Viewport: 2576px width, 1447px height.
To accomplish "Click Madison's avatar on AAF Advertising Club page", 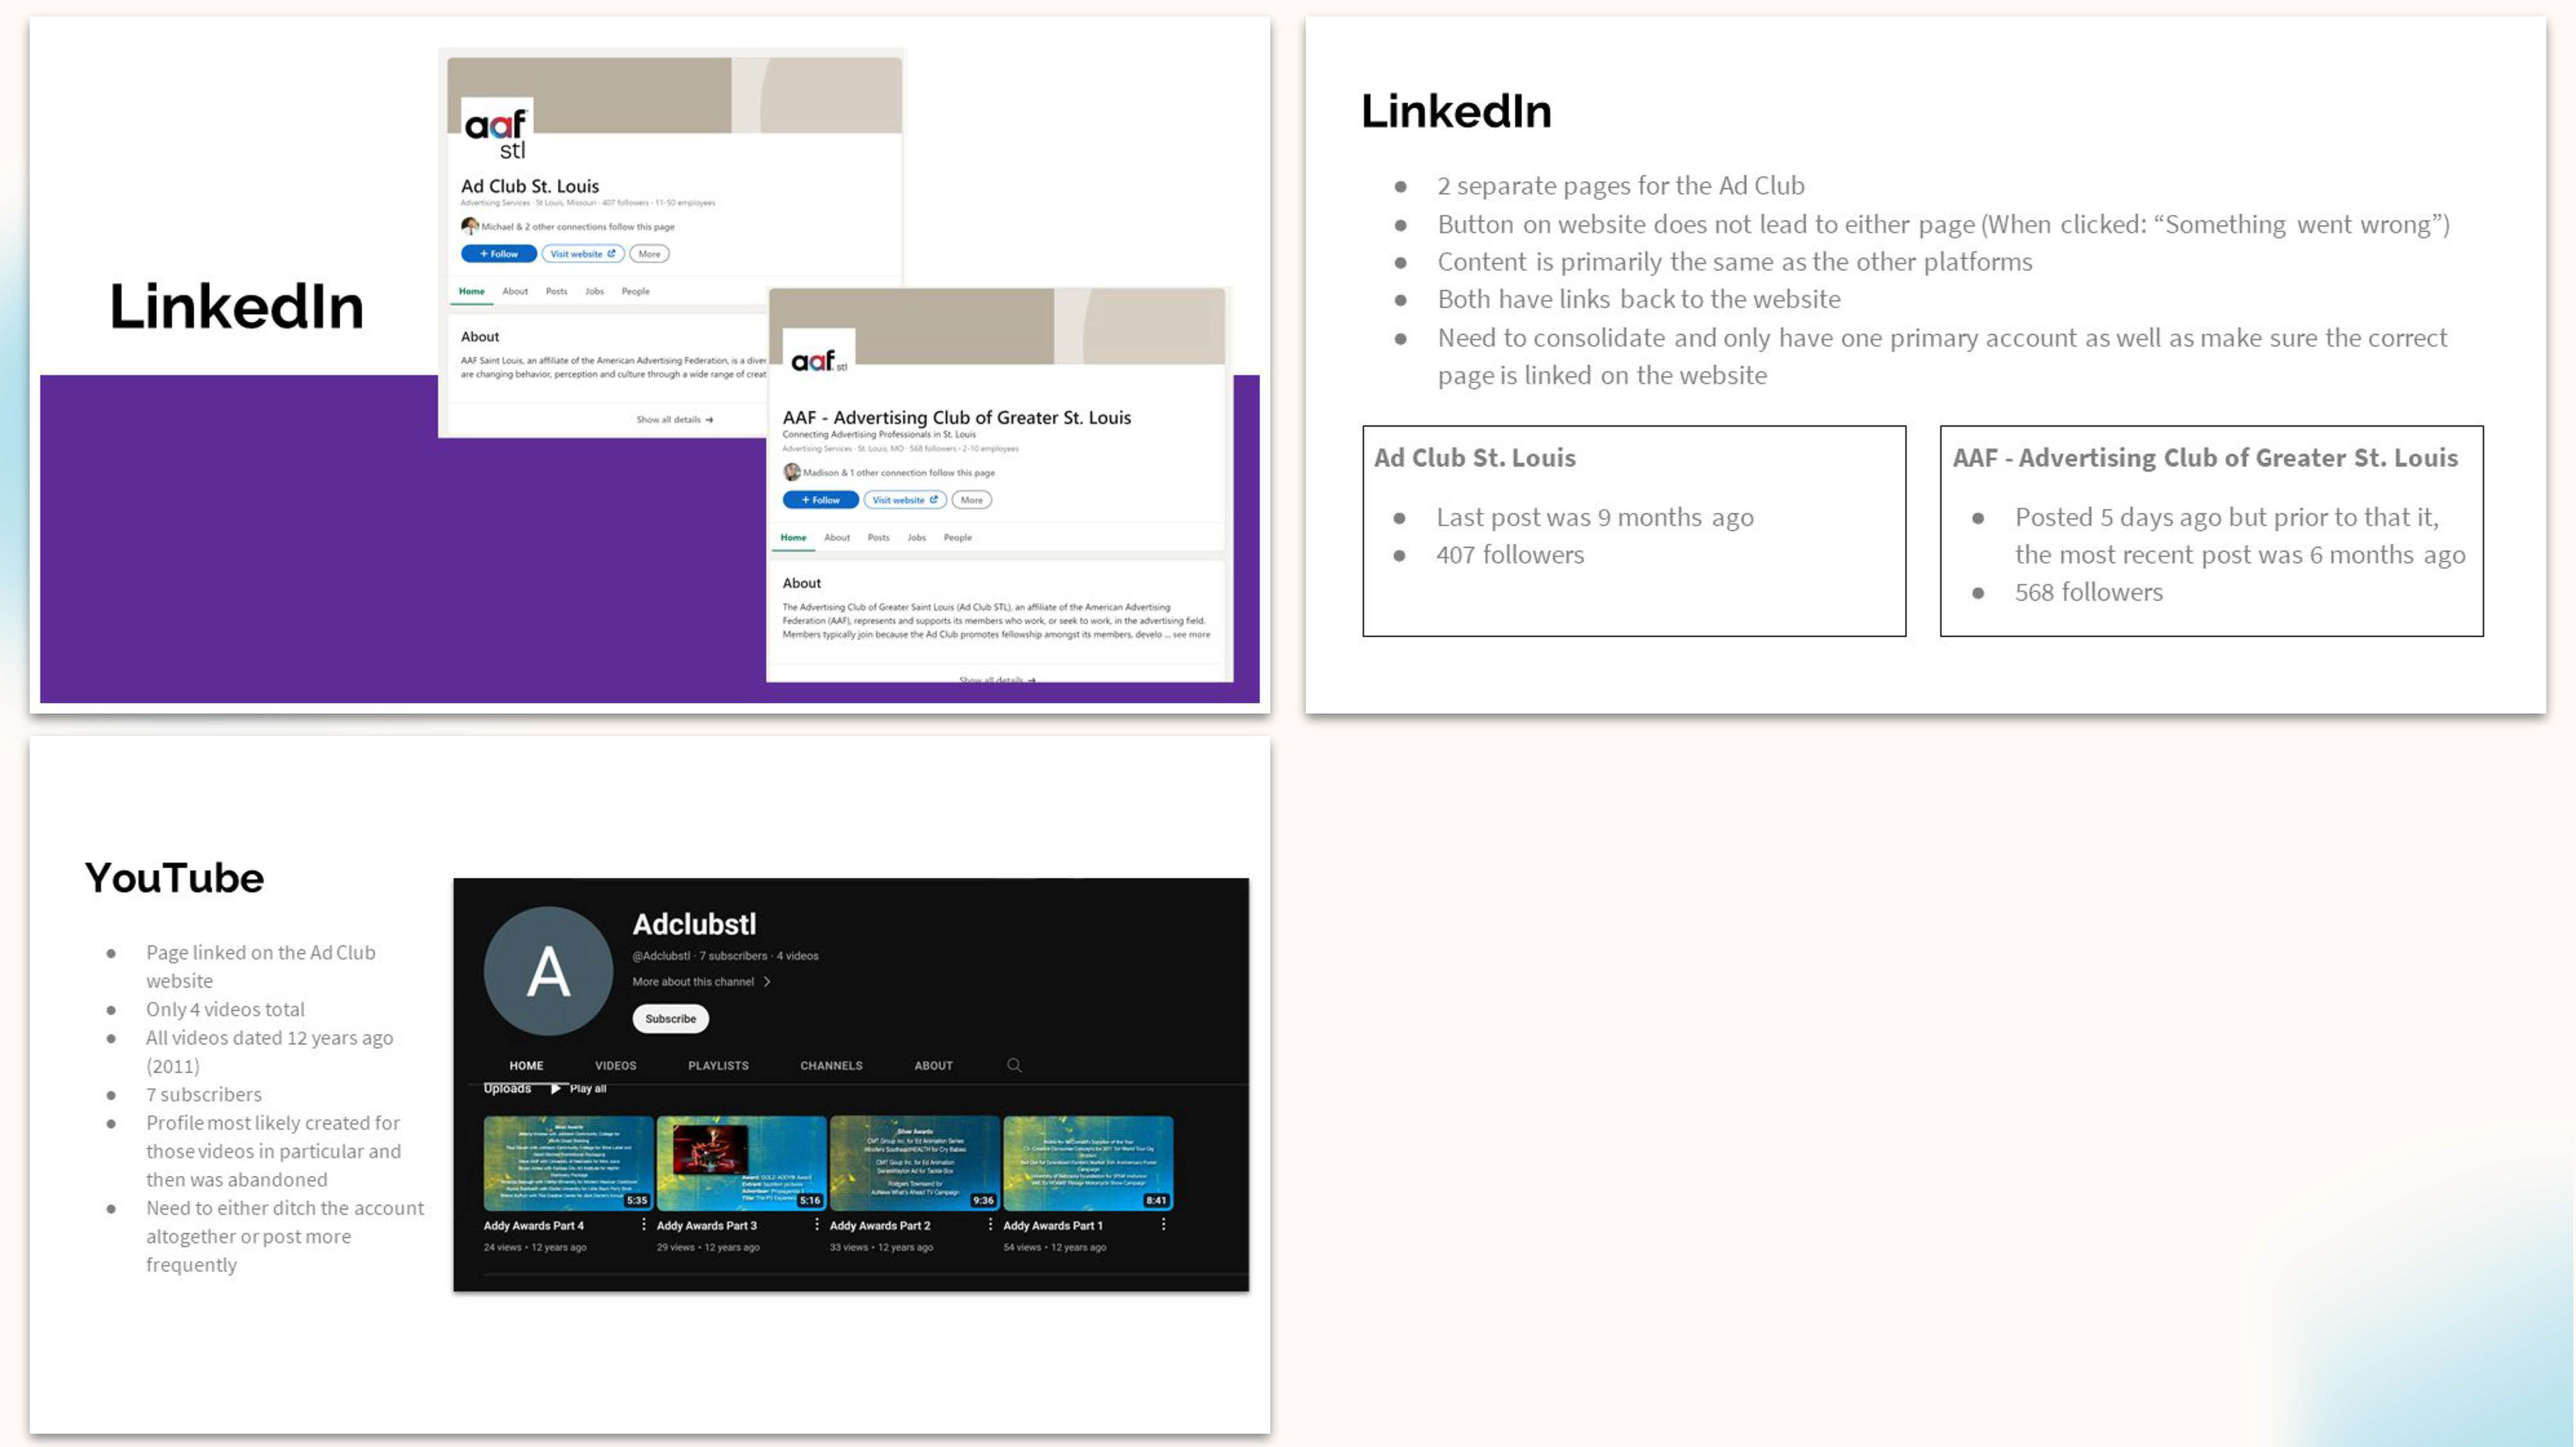I will click(x=791, y=472).
